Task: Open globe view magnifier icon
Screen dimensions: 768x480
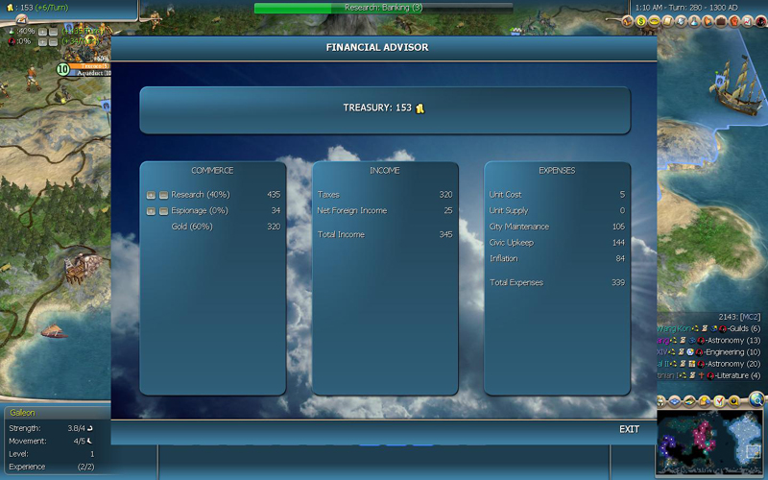Action: [756, 399]
